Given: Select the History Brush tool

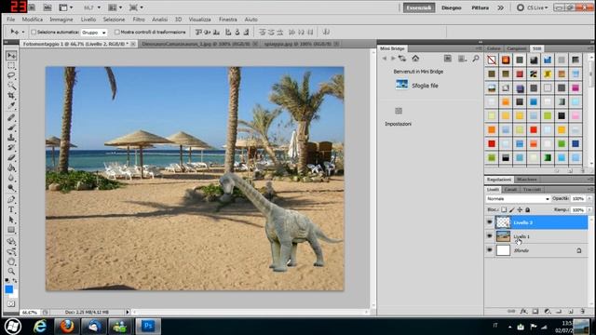Looking at the screenshot, I should (x=11, y=147).
